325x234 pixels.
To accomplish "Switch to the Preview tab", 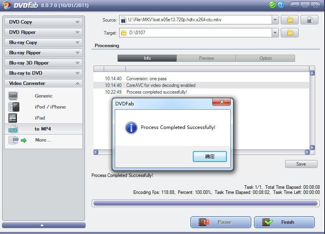I will (206, 58).
